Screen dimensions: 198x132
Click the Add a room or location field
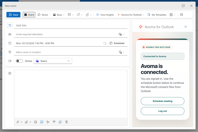click(66, 52)
